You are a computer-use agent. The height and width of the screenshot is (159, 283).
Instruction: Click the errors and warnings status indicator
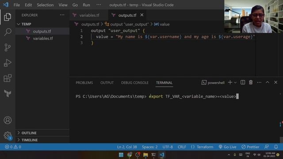pos(13,147)
